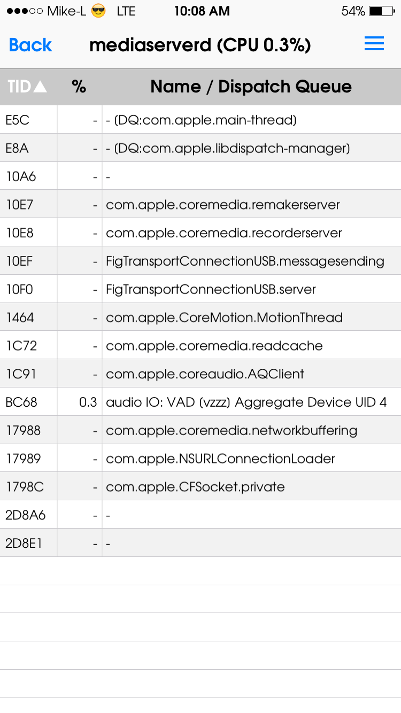Select thread E8A libdispatch-manager
This screenshot has height=713, width=401.
click(200, 148)
